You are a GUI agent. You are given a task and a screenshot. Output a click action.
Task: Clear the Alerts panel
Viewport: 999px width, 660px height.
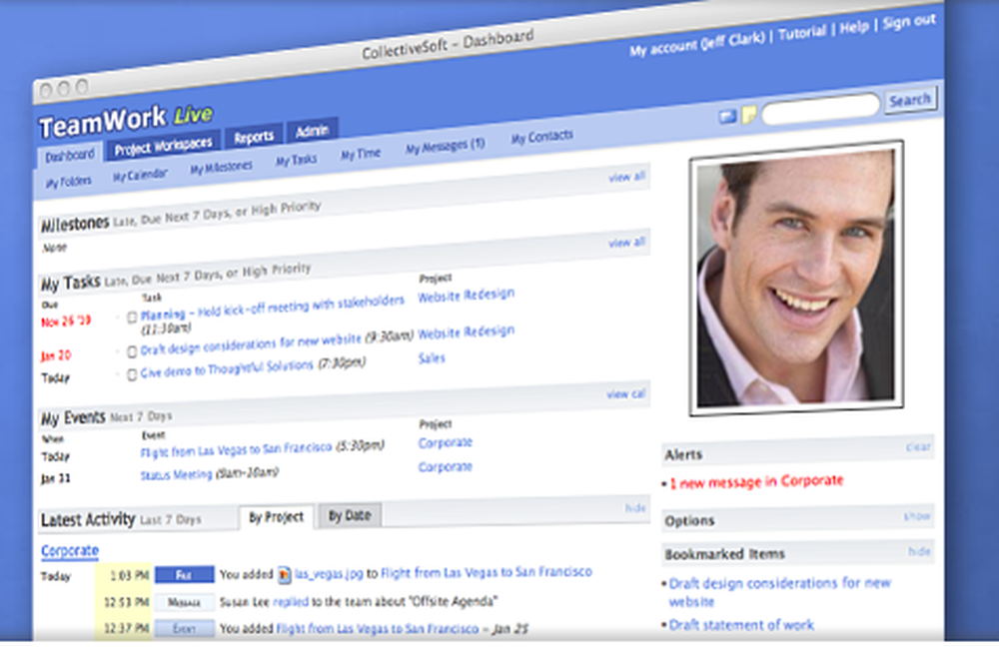918,447
